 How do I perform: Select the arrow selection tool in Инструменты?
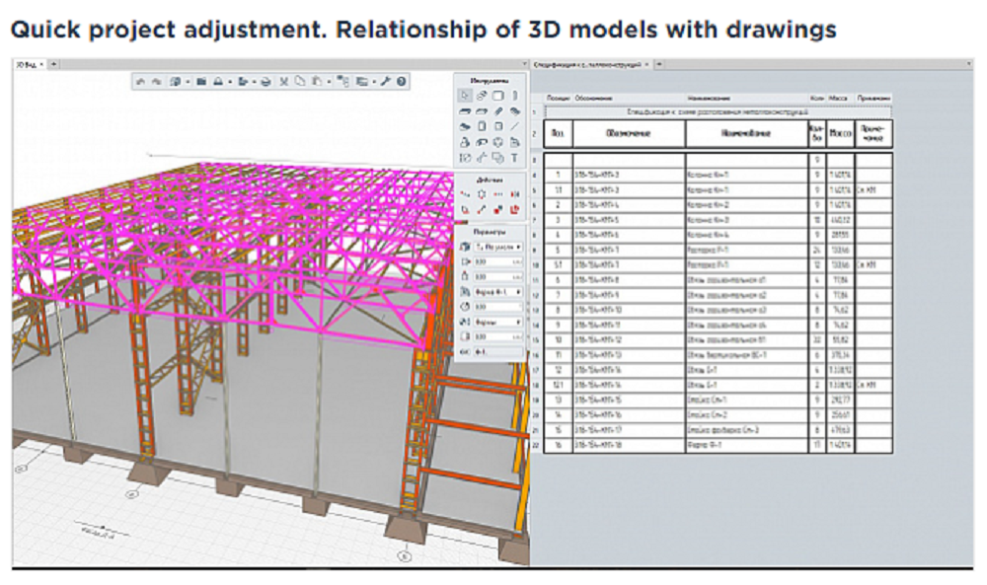464,98
